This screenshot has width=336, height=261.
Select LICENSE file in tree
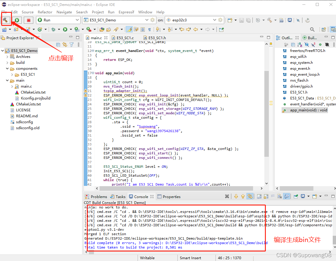click(x=23, y=110)
